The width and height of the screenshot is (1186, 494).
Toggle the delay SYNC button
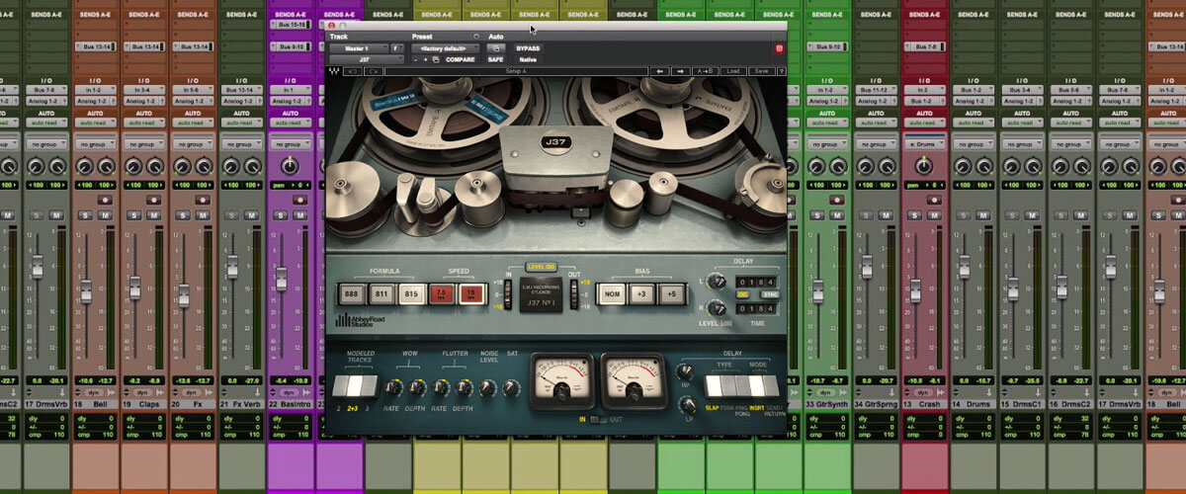pyautogui.click(x=769, y=294)
